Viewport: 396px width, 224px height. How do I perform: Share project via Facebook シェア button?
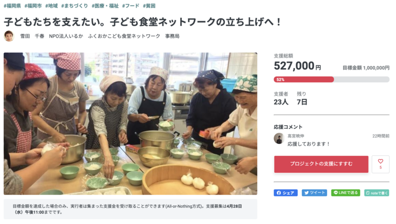pos(286,193)
